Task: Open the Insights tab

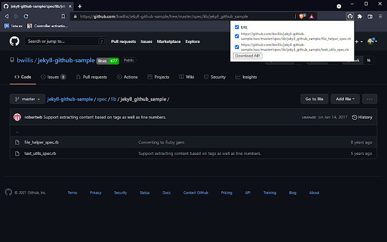Action: (246, 77)
